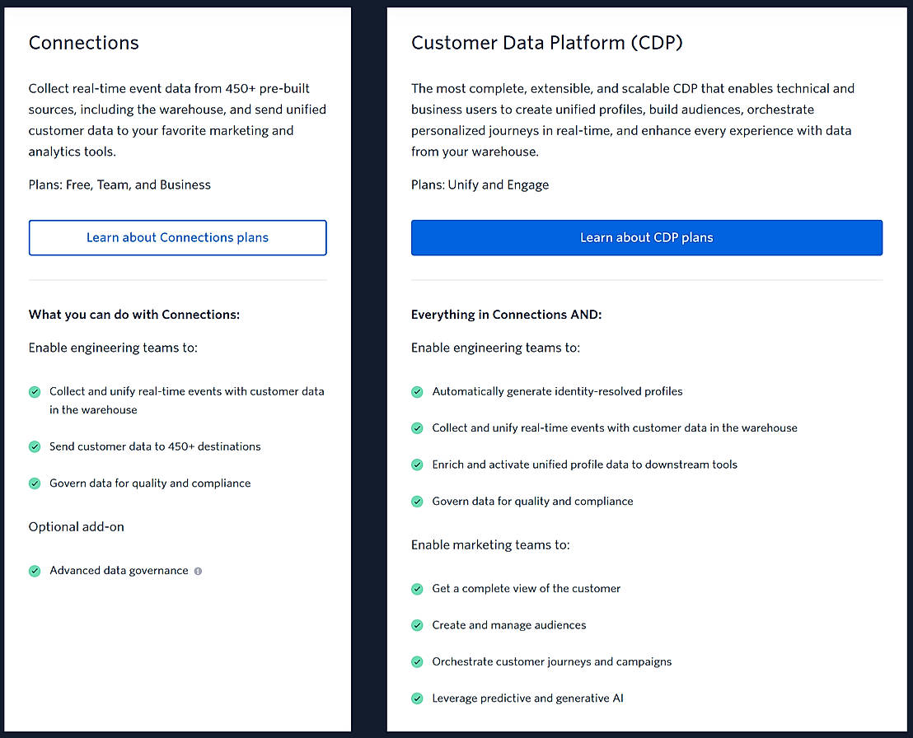The image size is (913, 738).
Task: Click checkmark next to Get a complete view of the customer
Action: coord(417,589)
